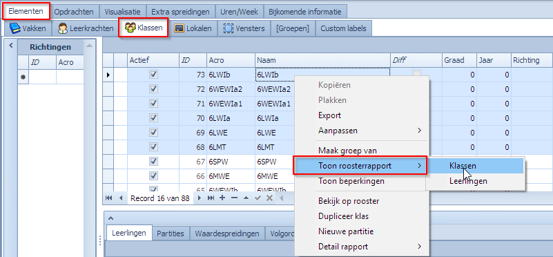Select the lower Leerlingen tab
Screen dimensions: 553x257
(x=128, y=233)
